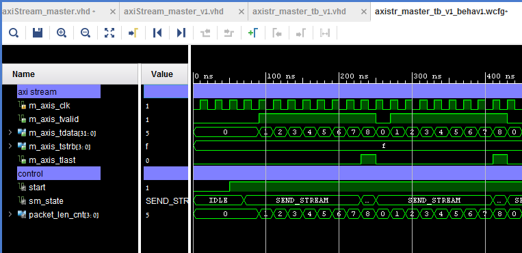
Task: Select the 'control' divider row
Action: (x=59, y=174)
